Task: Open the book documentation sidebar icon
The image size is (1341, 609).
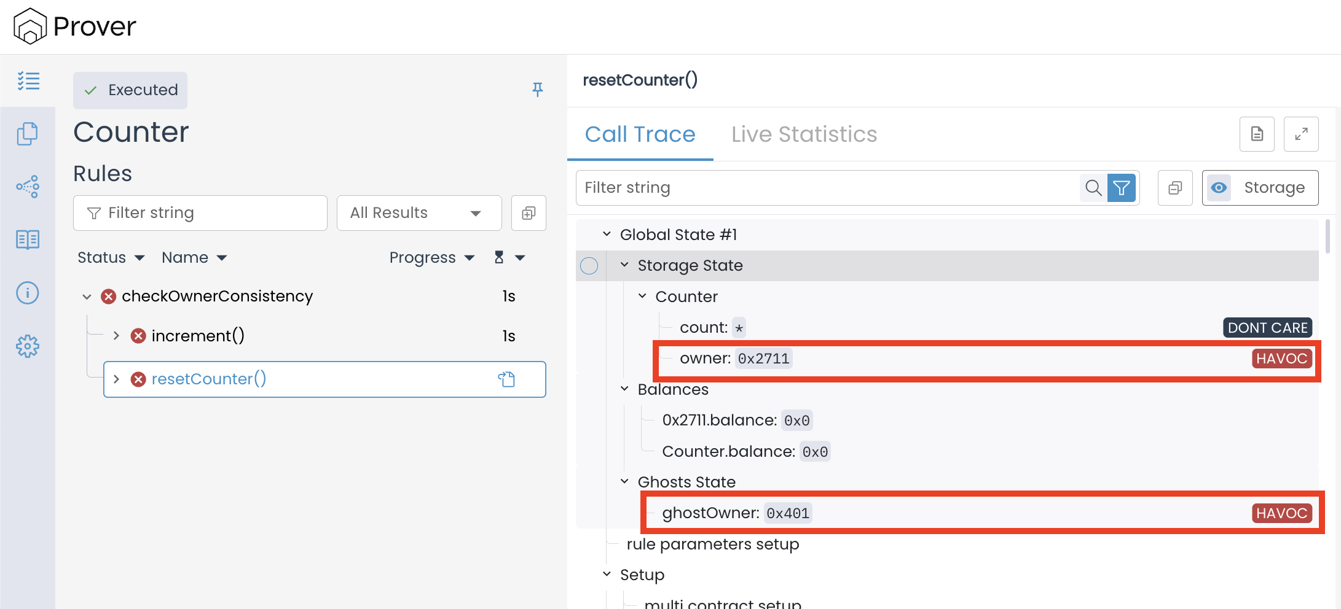Action: click(x=28, y=239)
